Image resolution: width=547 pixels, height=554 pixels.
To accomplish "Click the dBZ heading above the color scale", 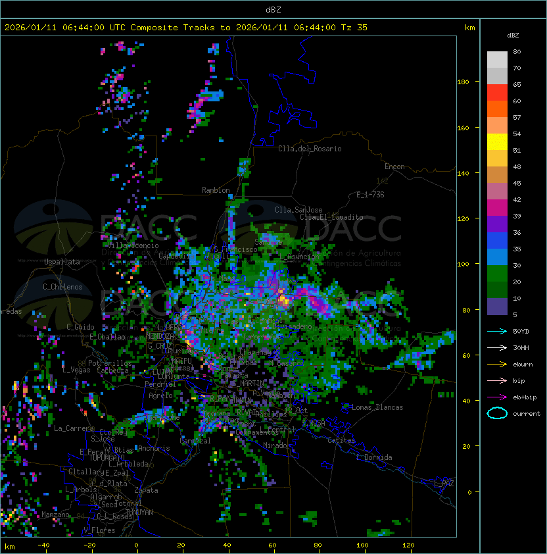I will click(513, 36).
